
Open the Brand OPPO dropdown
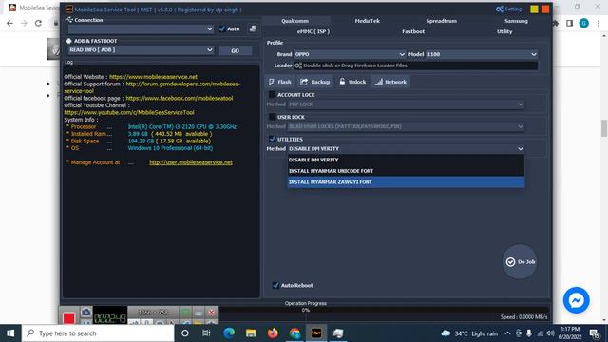pos(350,54)
